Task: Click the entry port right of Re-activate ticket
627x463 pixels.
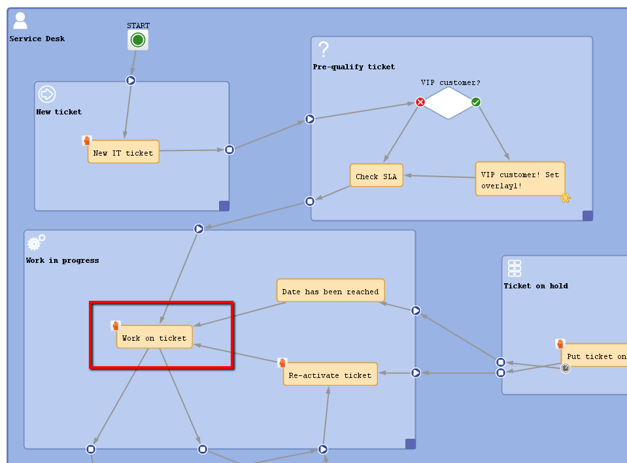Action: click(x=416, y=373)
